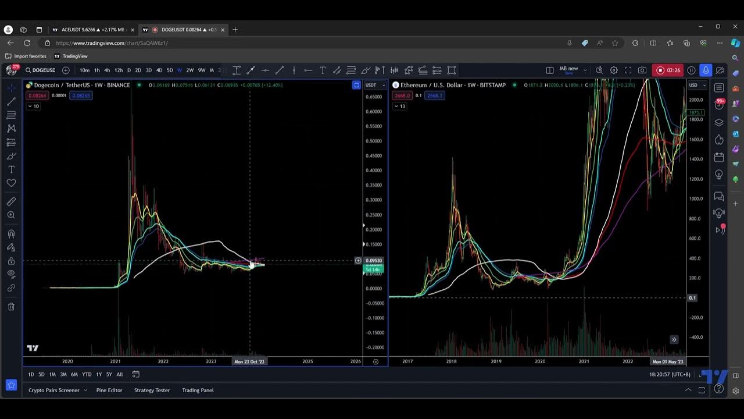The height and width of the screenshot is (419, 744).
Task: Select the 12h timeframe button
Action: (119, 70)
